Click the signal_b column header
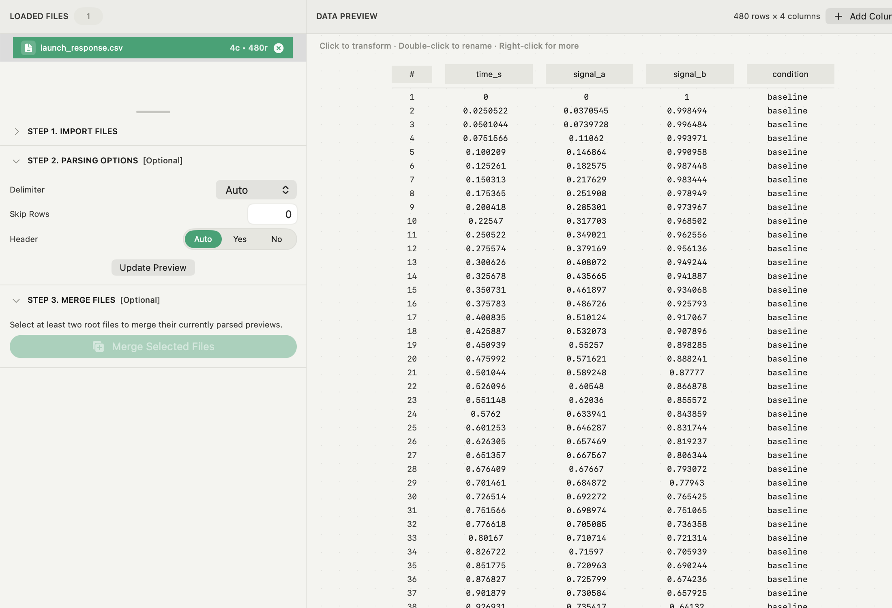 (x=690, y=74)
